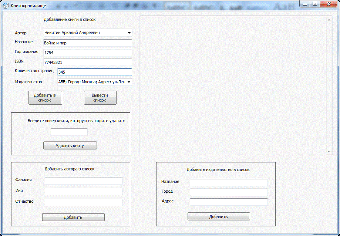340x236 pixels.
Task: Focus the book number deletion field
Action: point(69,132)
